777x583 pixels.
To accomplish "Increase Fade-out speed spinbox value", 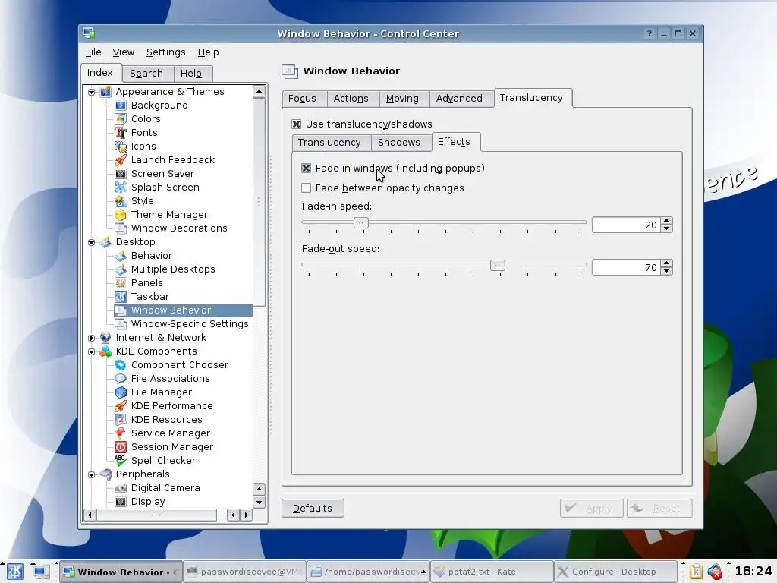I will tap(666, 263).
